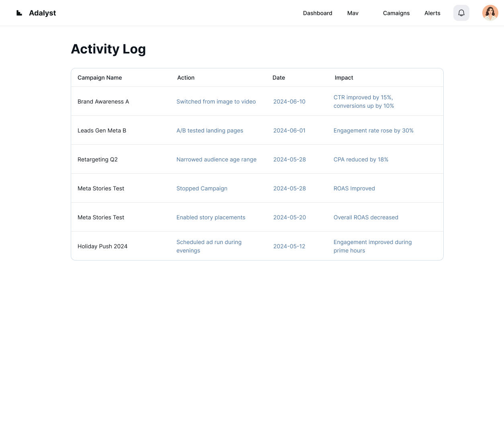Image resolution: width=504 pixels, height=429 pixels.
Task: Click the Impact column header
Action: [344, 78]
